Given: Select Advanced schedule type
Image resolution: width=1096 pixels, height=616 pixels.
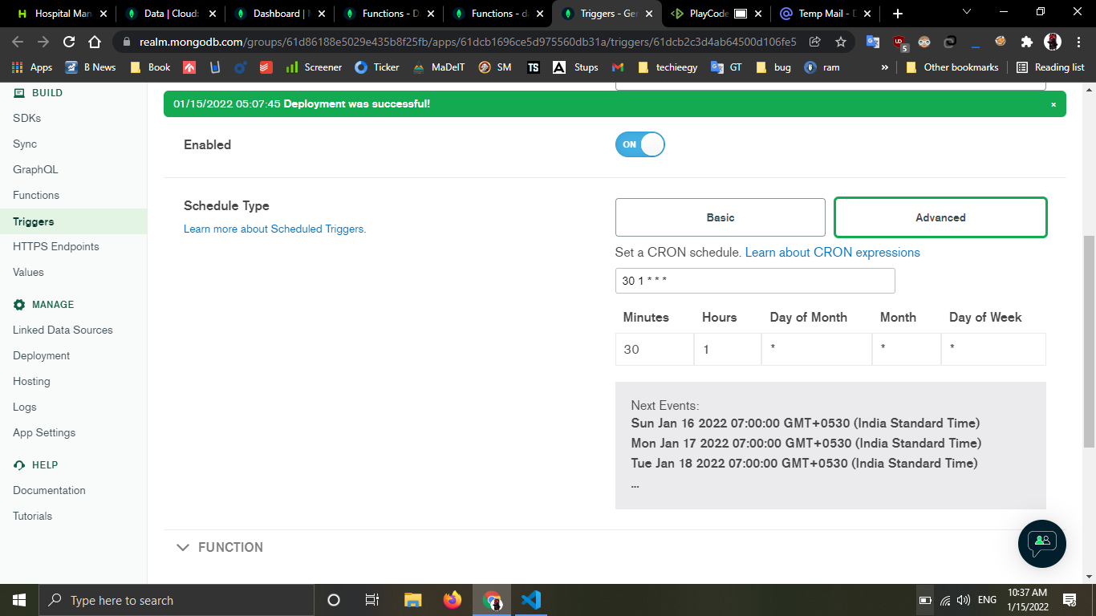Looking at the screenshot, I should click(940, 217).
